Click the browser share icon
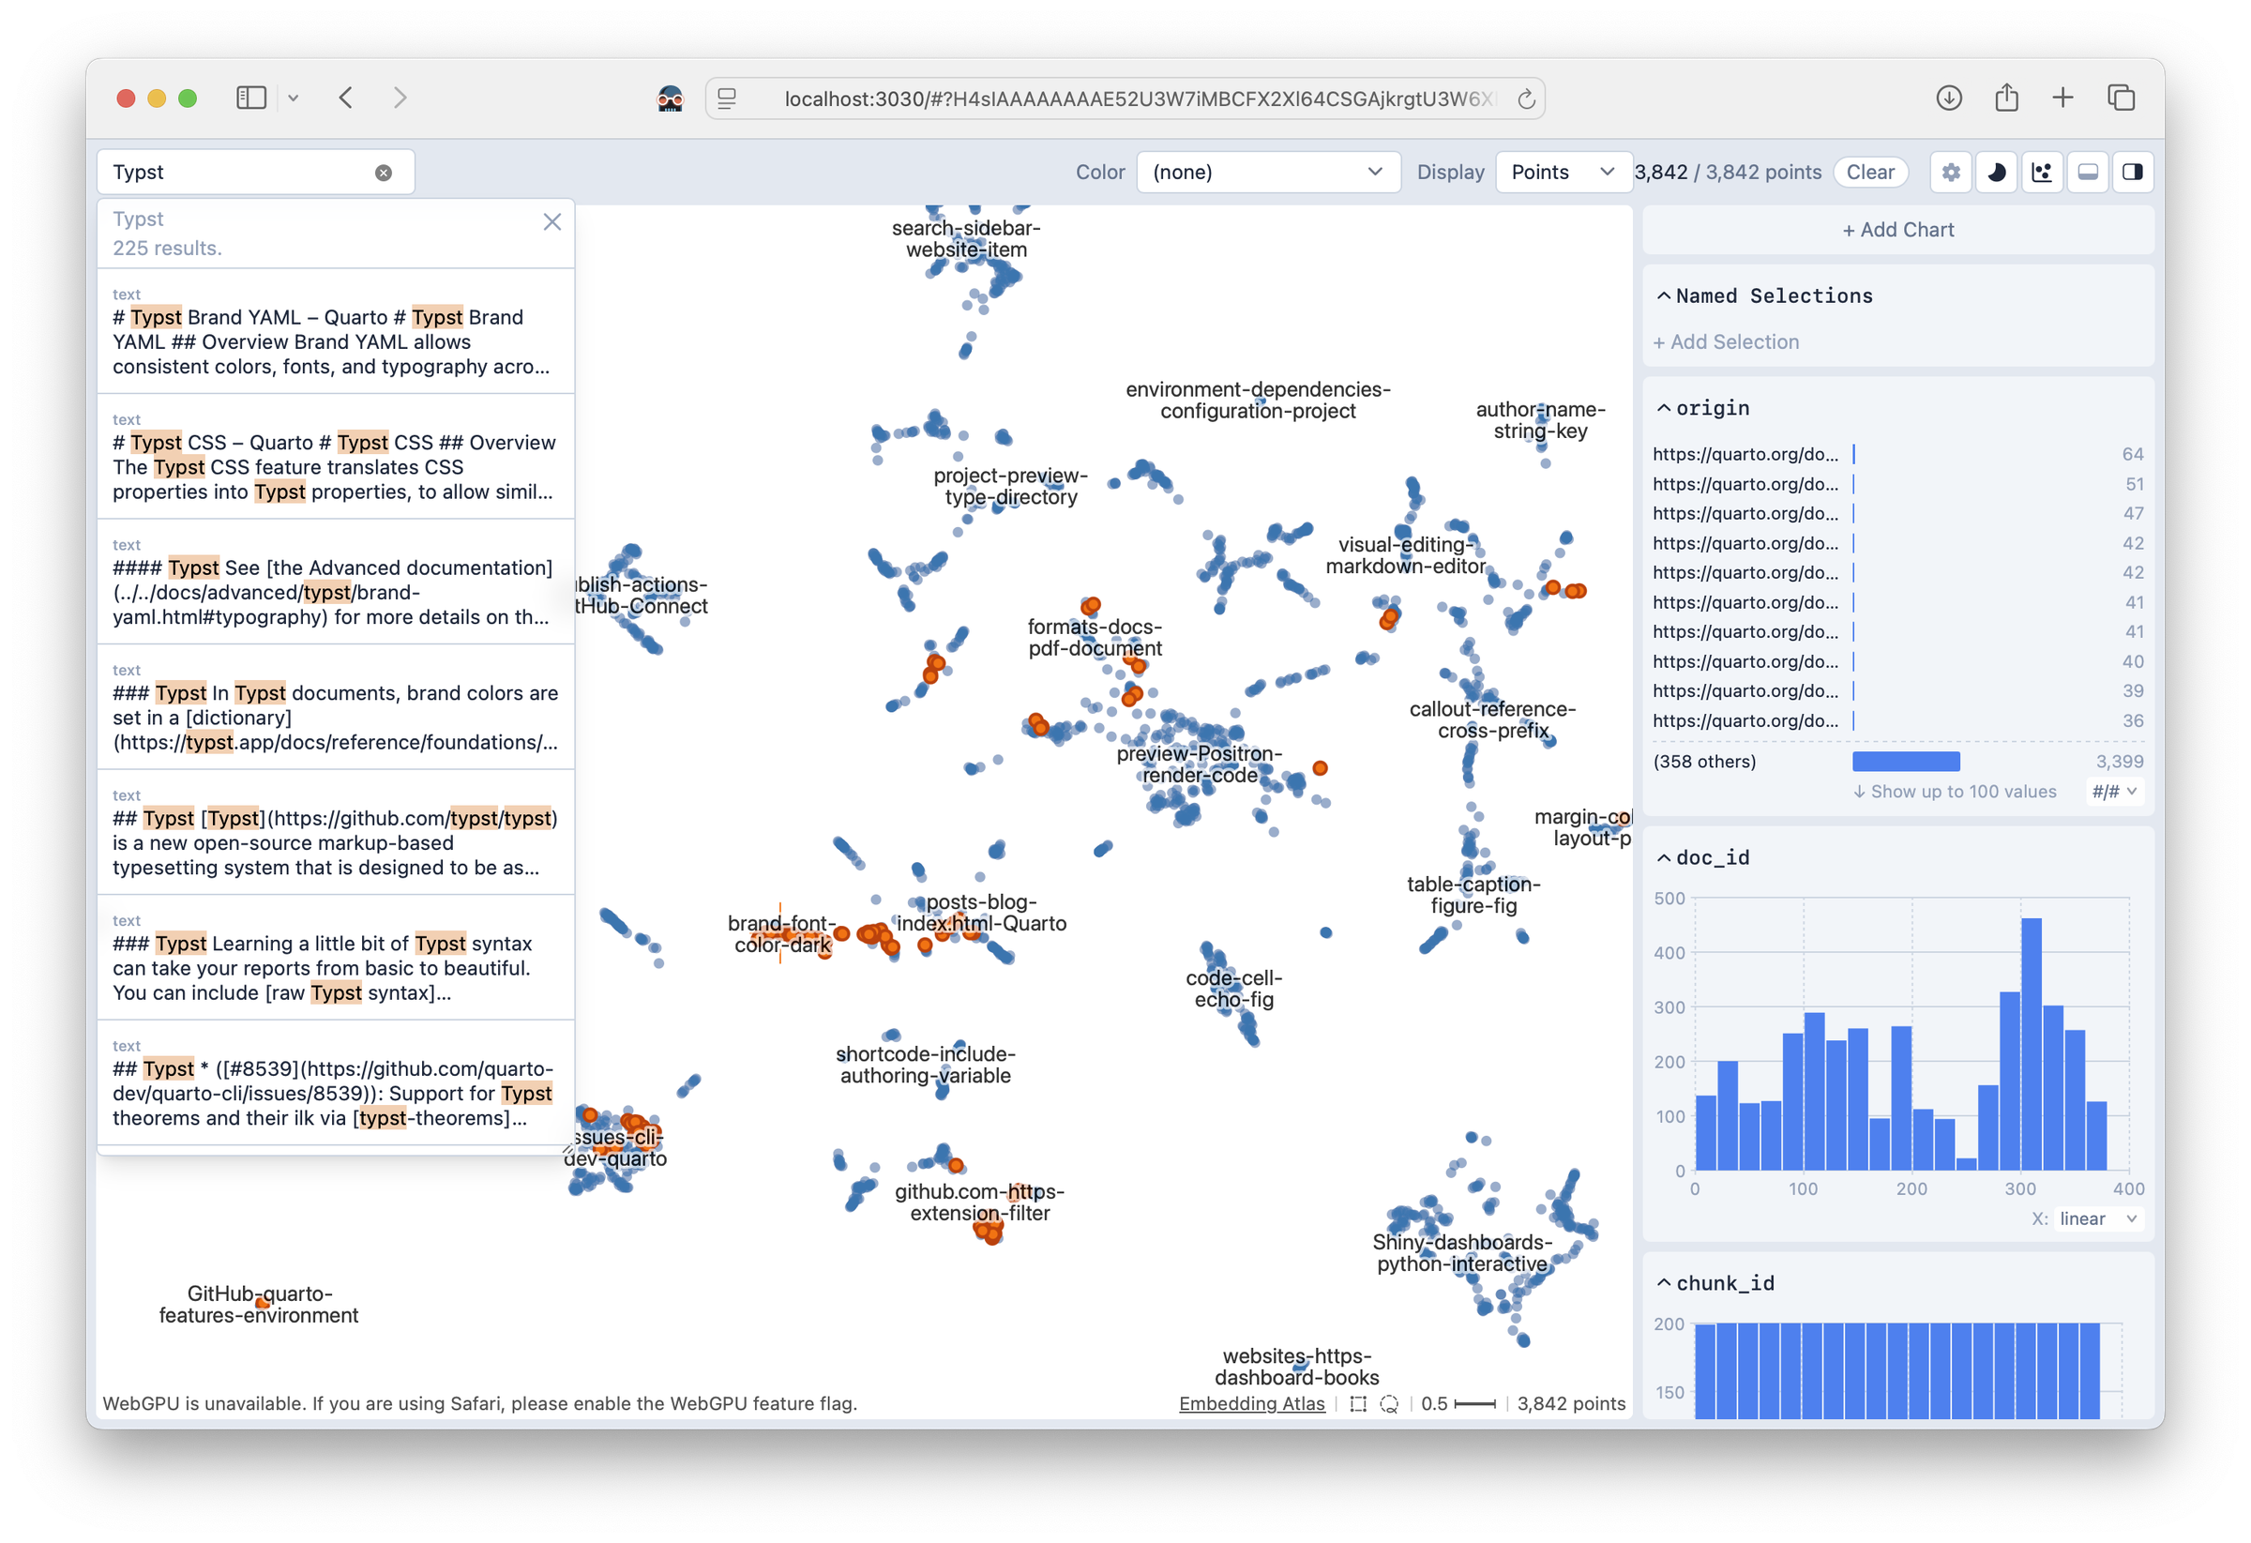The width and height of the screenshot is (2251, 1543). [x=2006, y=97]
